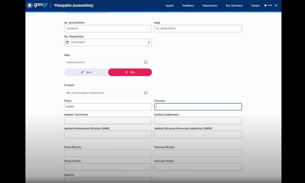
Task: Select Θήλυ gender option
Action: 130,72
